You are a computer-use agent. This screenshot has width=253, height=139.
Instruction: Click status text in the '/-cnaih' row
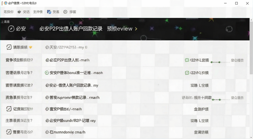tap(201, 109)
